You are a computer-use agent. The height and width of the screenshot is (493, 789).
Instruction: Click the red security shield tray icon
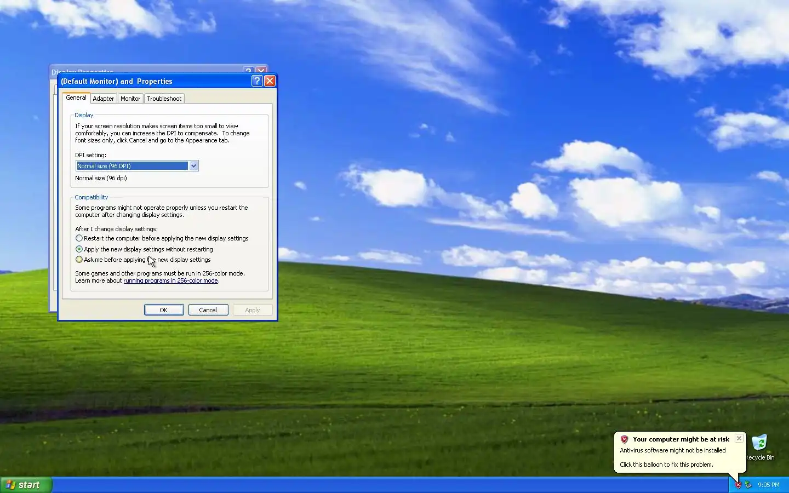click(738, 485)
